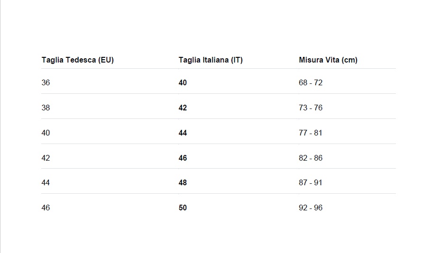Click waist measurement 77 - 81
The height and width of the screenshot is (253, 431).
coord(311,133)
